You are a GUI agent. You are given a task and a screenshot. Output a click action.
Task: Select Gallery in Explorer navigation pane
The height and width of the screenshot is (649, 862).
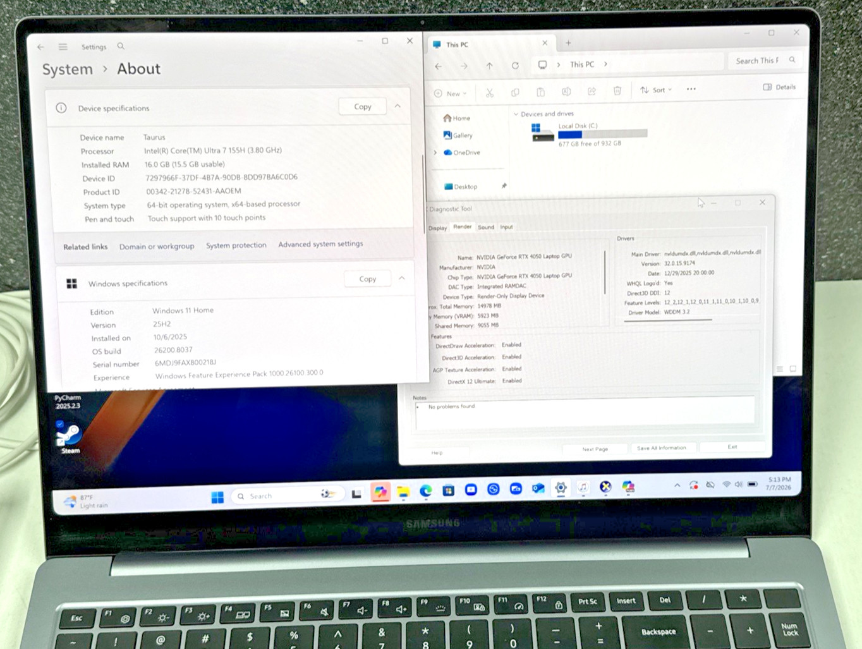point(458,135)
